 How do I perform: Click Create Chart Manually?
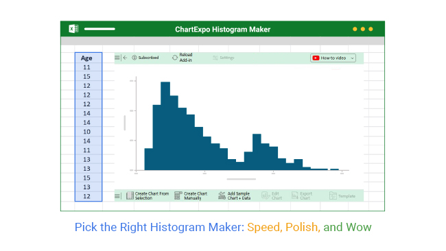191,195
